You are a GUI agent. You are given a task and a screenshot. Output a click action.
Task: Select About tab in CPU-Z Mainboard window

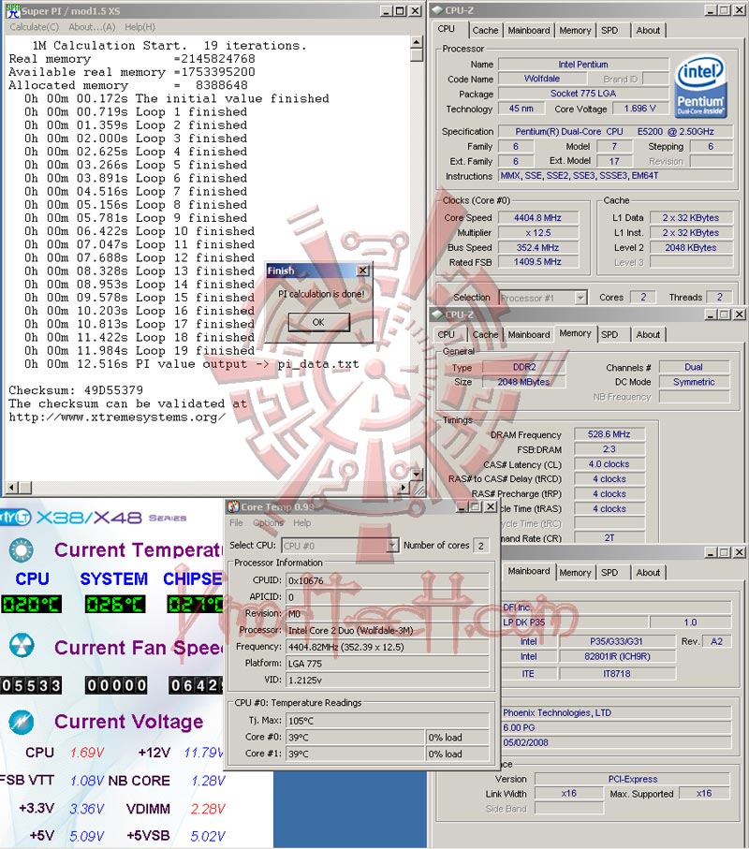648,572
